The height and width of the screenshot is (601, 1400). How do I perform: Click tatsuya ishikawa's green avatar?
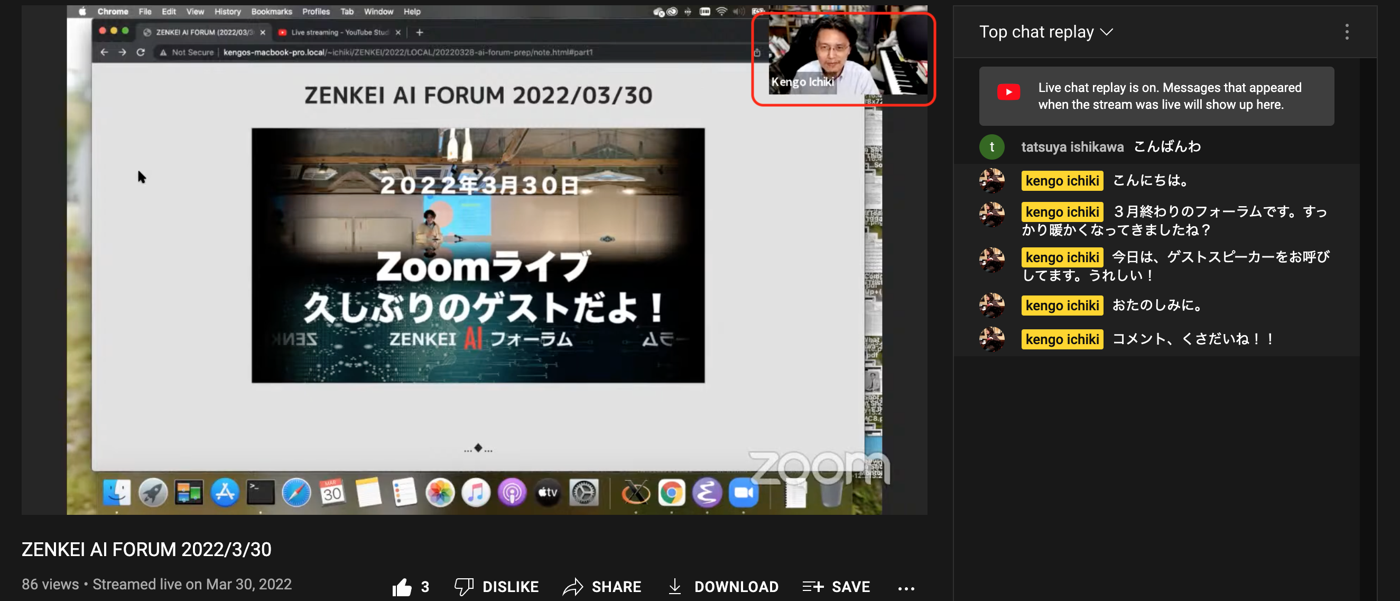(x=991, y=147)
